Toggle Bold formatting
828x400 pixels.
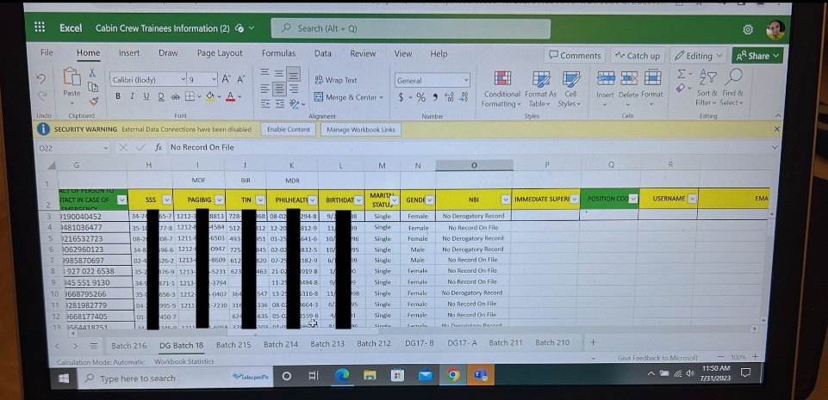click(118, 96)
